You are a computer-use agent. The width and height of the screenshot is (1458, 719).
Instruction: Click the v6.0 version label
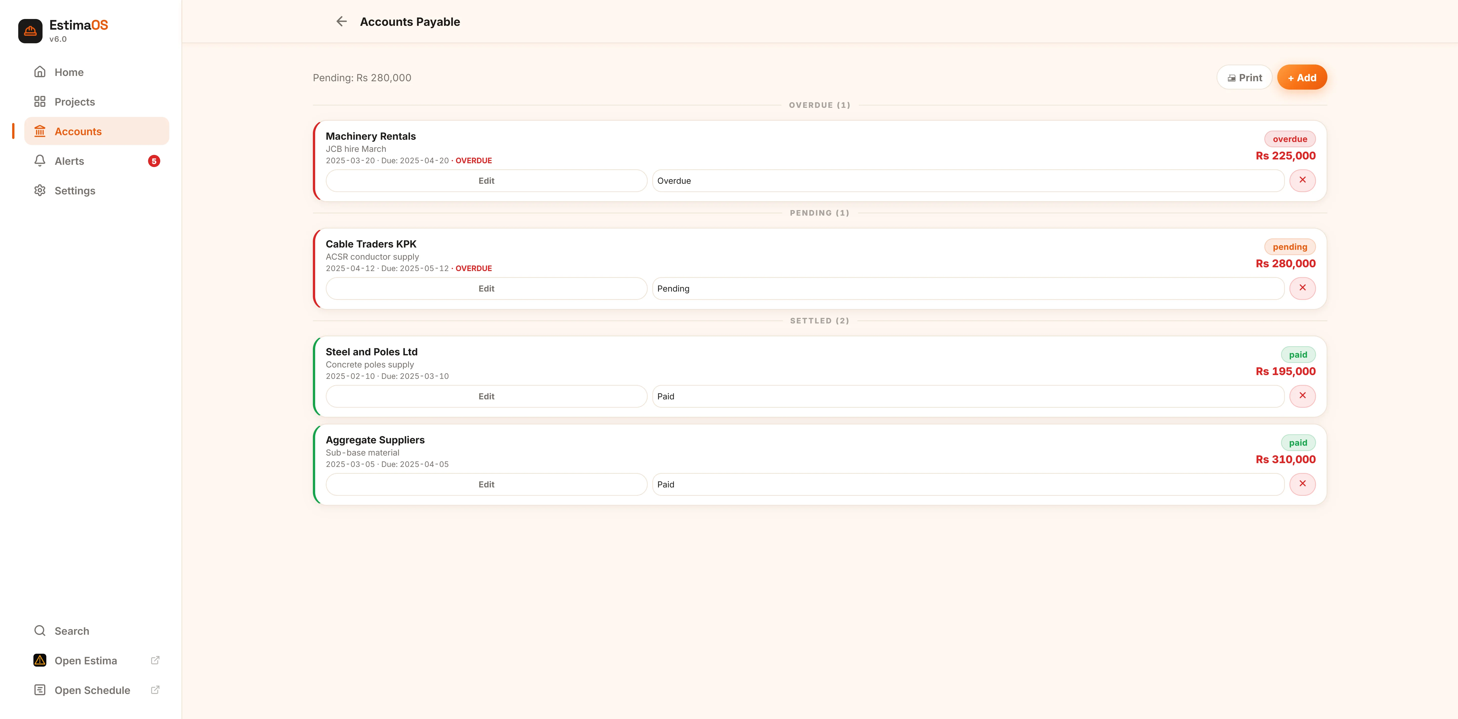pos(58,39)
